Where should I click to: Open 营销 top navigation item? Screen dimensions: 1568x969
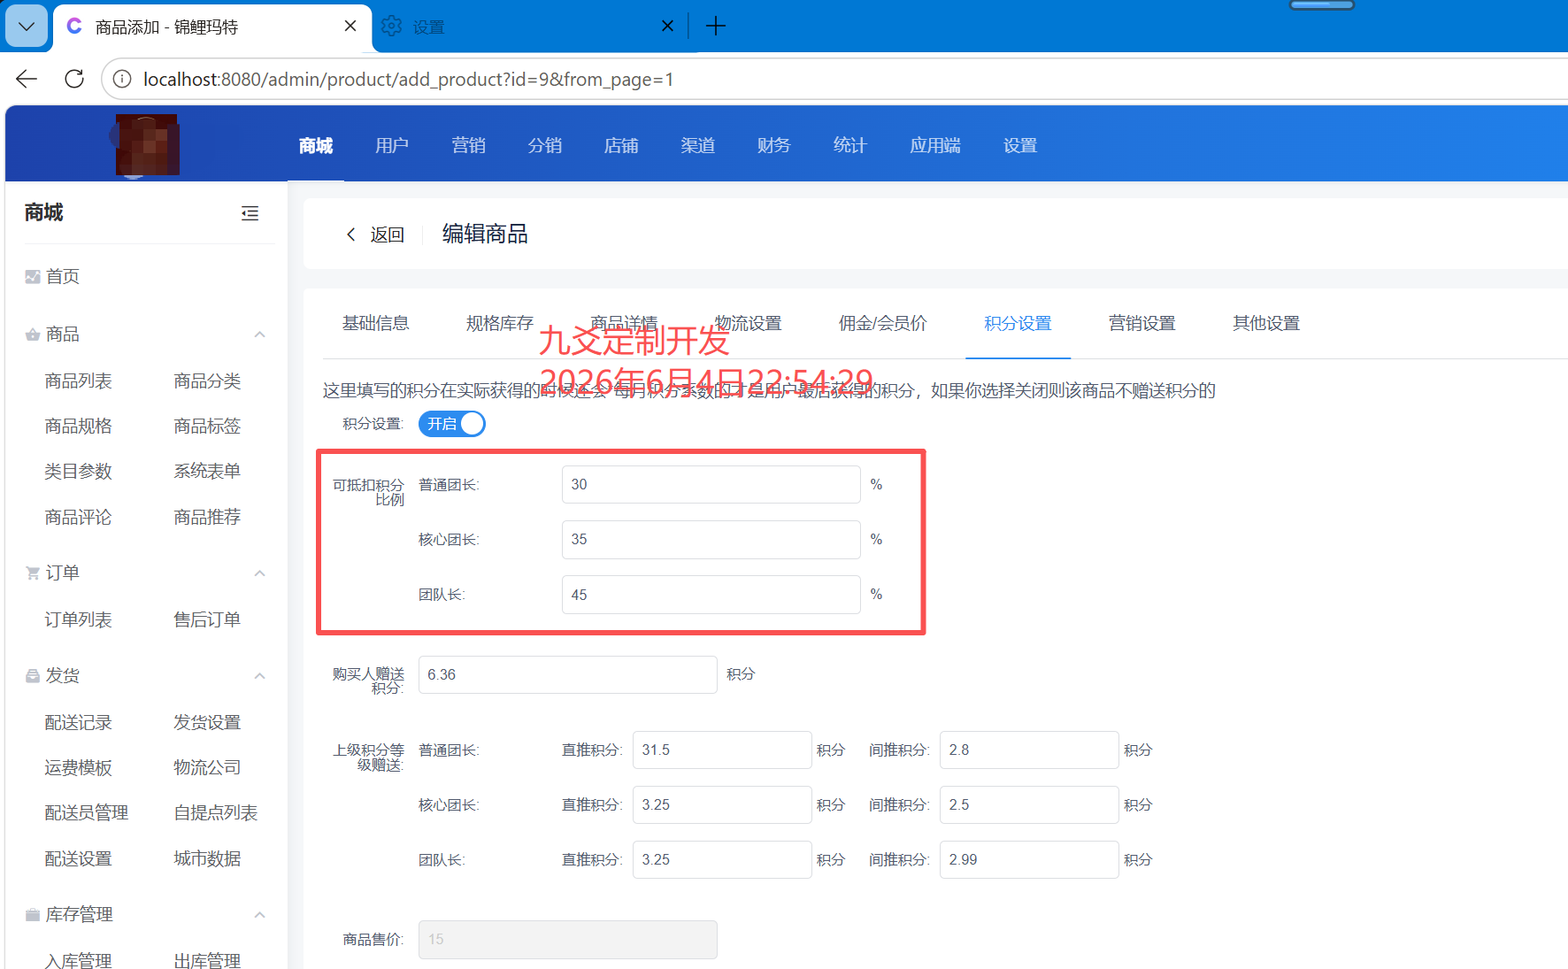(468, 145)
